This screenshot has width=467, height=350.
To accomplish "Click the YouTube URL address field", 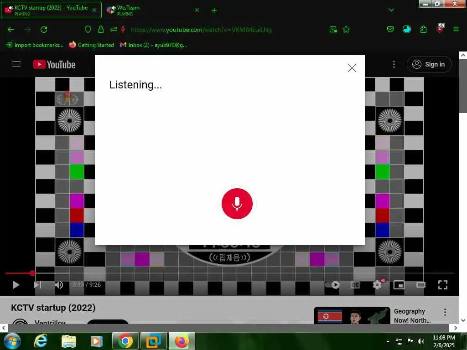I will [201, 30].
